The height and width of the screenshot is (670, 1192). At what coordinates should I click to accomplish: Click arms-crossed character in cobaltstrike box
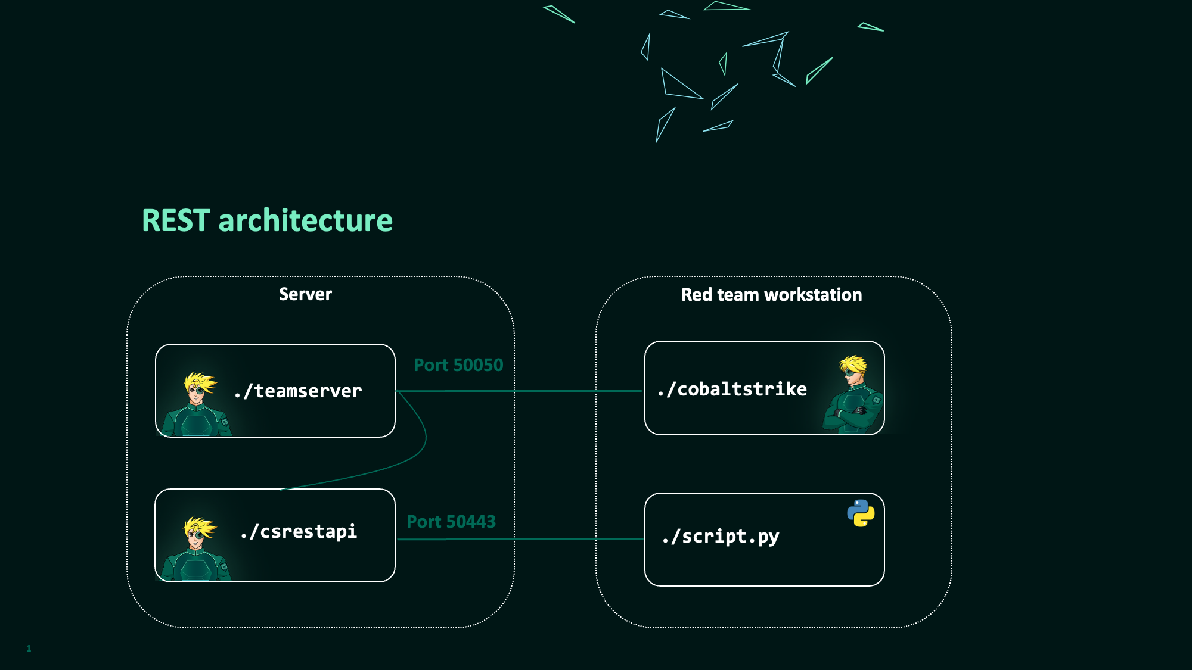(853, 395)
